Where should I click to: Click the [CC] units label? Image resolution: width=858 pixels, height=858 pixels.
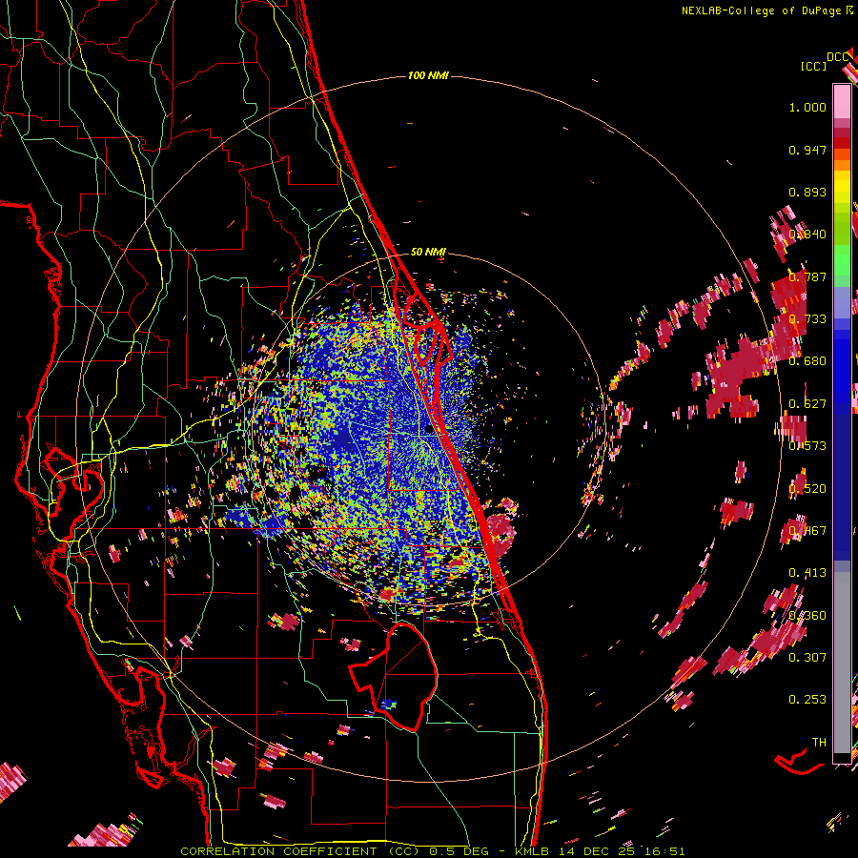pyautogui.click(x=813, y=66)
